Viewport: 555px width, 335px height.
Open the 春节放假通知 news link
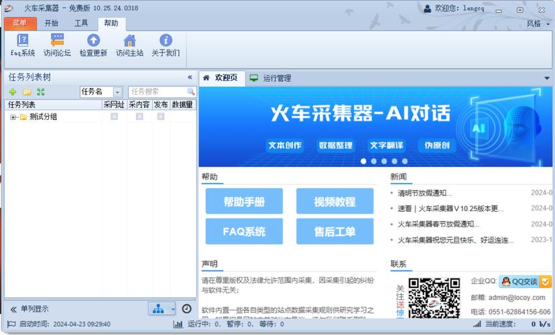click(x=438, y=224)
